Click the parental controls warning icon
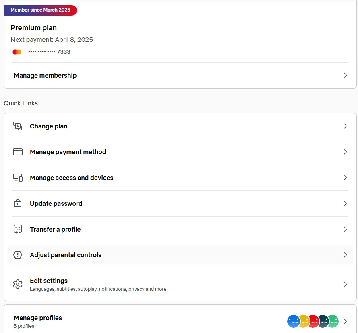Viewport: 358px width, 333px height. click(18, 255)
